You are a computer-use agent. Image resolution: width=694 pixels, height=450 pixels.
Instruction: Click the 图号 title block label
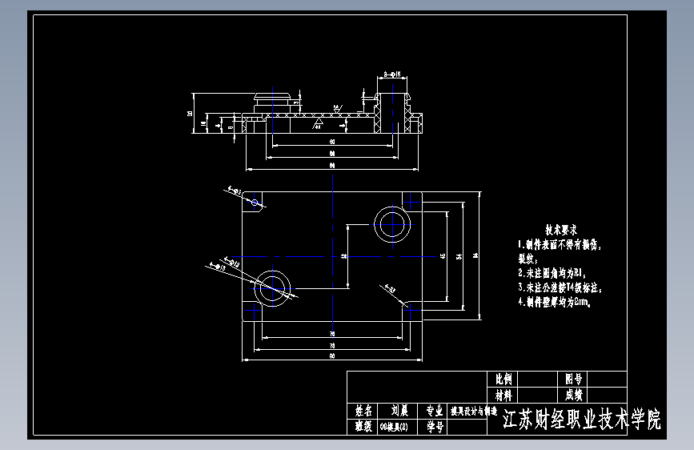click(574, 379)
